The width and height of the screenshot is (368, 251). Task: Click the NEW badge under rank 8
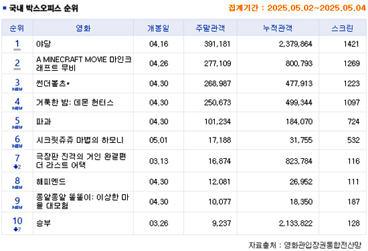(17, 188)
